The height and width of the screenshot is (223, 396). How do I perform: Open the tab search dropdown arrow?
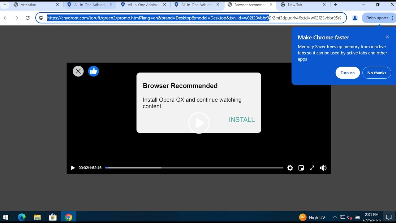(x=5, y=5)
